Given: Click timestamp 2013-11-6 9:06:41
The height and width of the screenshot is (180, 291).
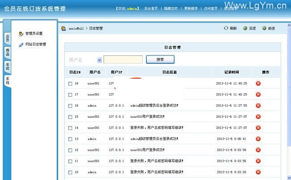Looking at the screenshot, I should pos(231,139).
